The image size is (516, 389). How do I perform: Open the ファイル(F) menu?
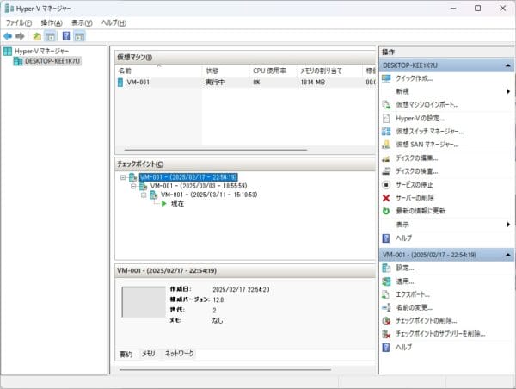[19, 22]
